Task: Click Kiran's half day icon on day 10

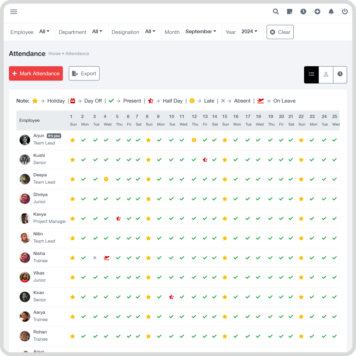Action: 172,297
